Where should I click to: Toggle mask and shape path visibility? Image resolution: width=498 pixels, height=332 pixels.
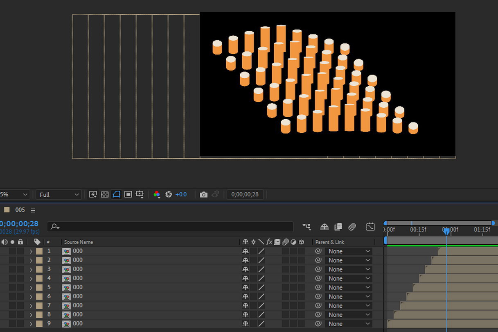[116, 195]
